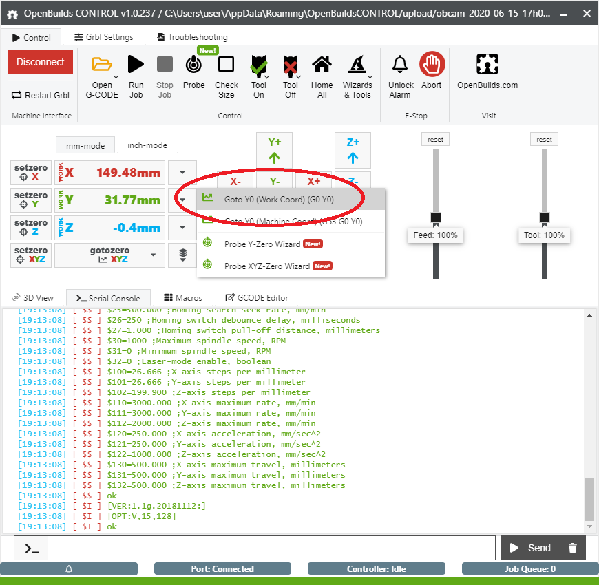The height and width of the screenshot is (585, 599).
Task: Jog the X- direction
Action: [235, 180]
